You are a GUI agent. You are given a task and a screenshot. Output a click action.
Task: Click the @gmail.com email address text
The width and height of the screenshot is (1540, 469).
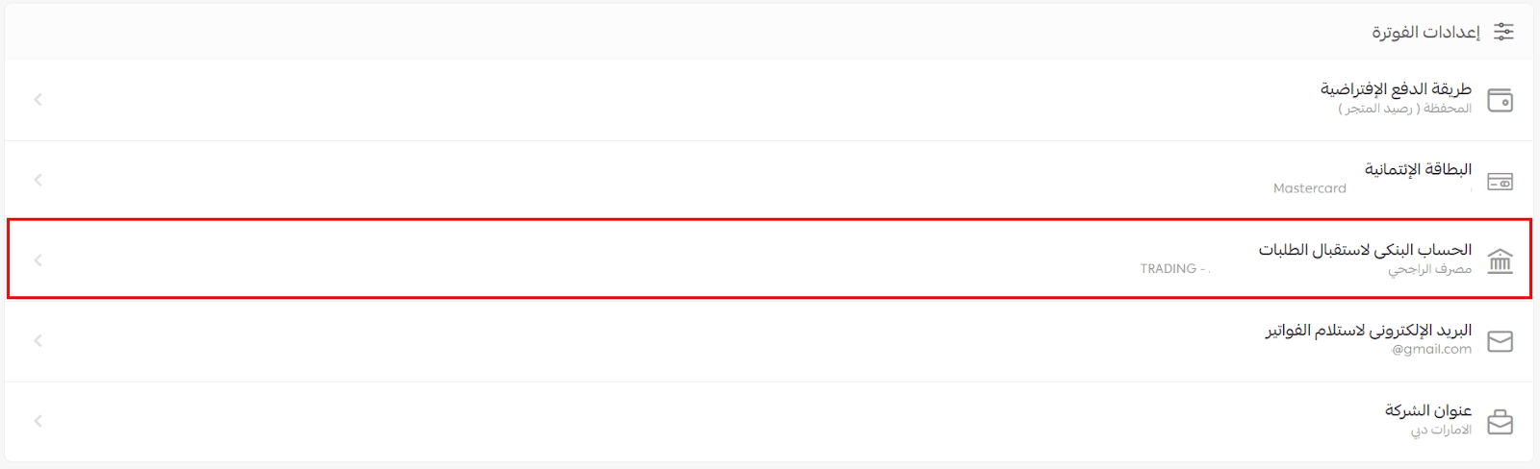(1431, 349)
